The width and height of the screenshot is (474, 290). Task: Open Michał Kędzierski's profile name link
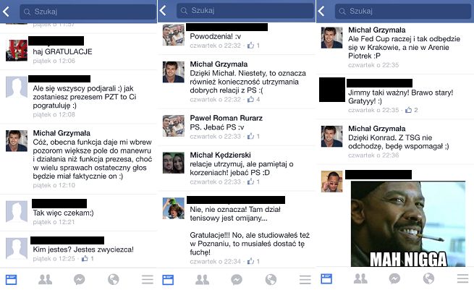pyautogui.click(x=221, y=155)
